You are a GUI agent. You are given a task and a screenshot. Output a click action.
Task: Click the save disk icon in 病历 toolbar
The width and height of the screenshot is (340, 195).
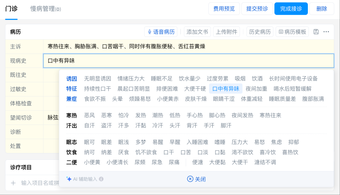(x=316, y=32)
